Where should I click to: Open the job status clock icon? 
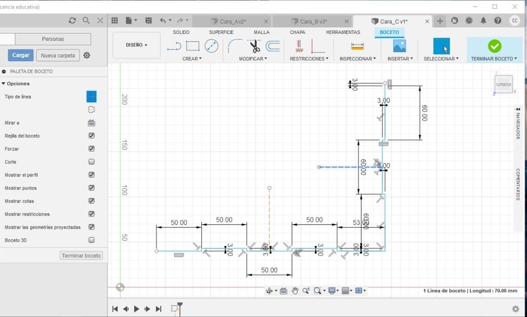tap(469, 20)
